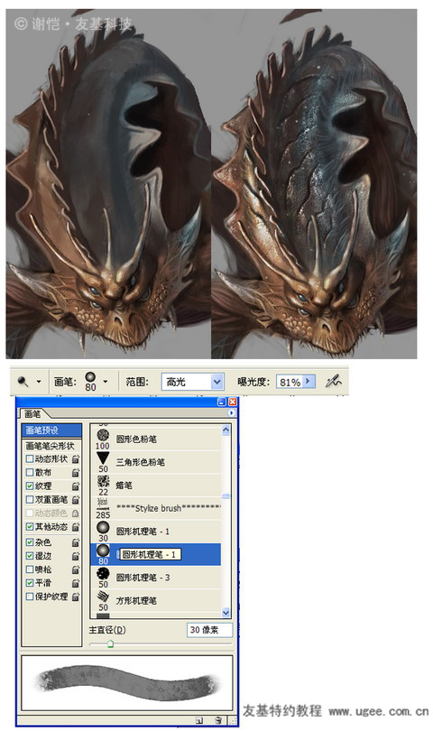Viewport: 433px width, 731px height.
Task: Click the lock icon beside 纹理
Action: [76, 486]
